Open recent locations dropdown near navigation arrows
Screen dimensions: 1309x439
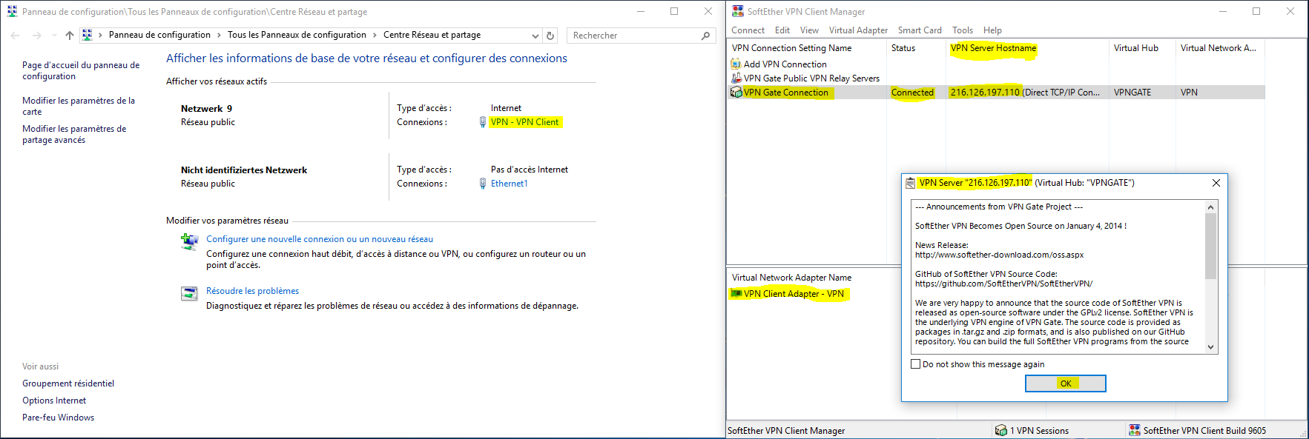pos(54,36)
